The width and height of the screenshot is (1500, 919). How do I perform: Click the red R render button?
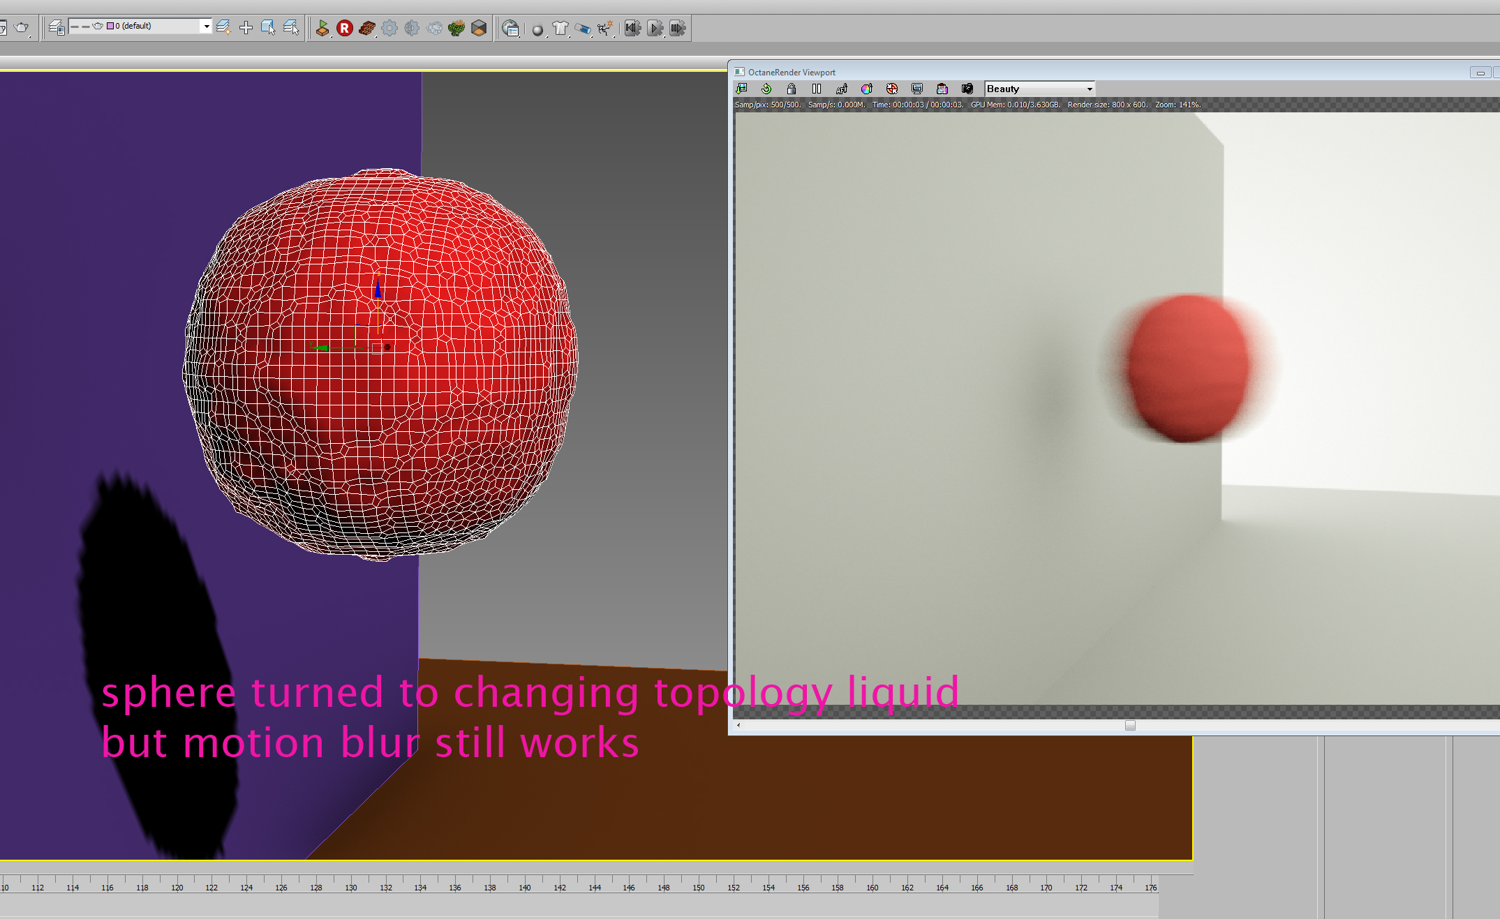344,28
